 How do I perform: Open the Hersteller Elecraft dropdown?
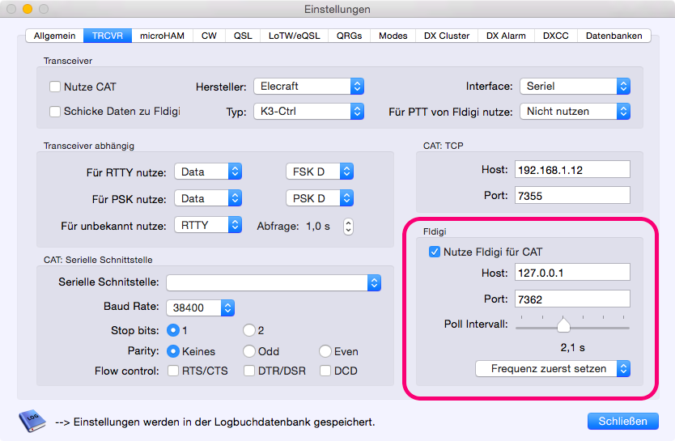point(308,87)
